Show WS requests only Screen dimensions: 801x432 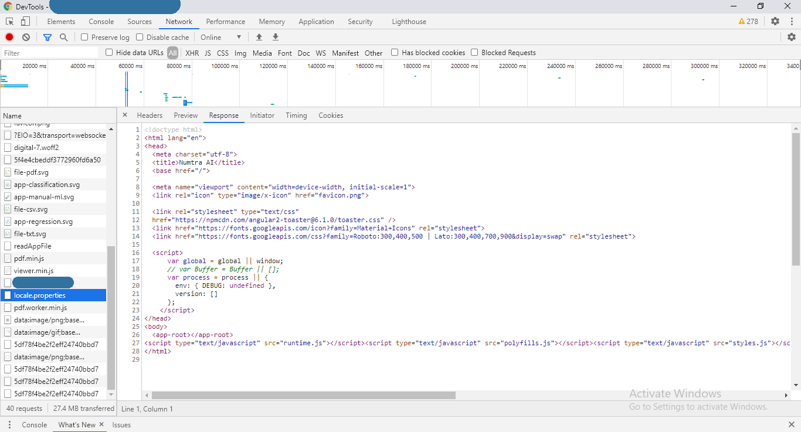coord(321,52)
